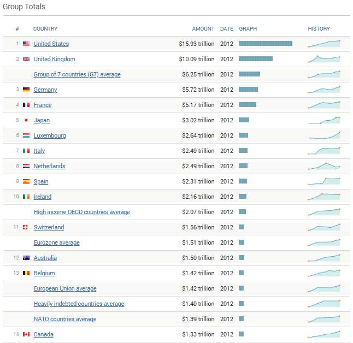353x343 pixels.
Task: Open United Kingdom history sparkline chart
Action: (324, 59)
